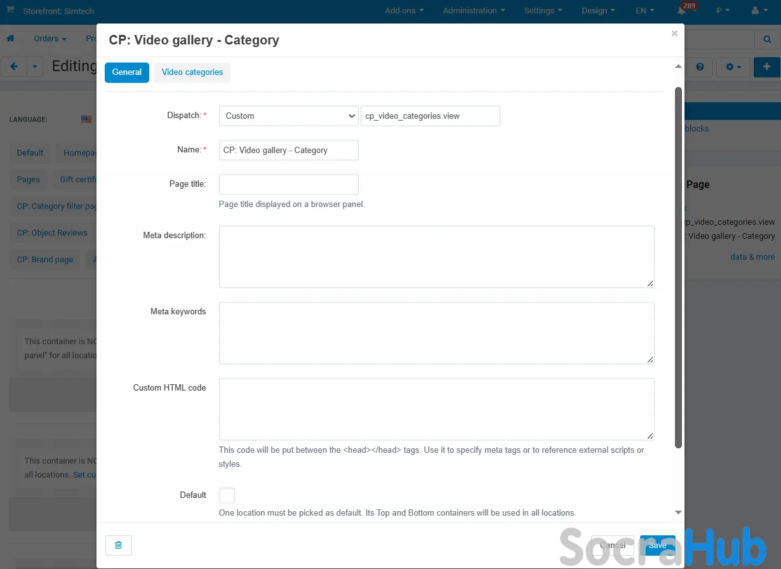
Task: Click the back arrow button
Action: coord(14,67)
